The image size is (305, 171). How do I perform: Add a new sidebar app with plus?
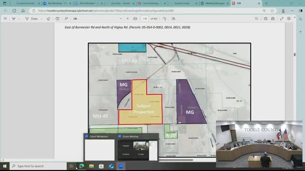pyautogui.click(x=301, y=31)
